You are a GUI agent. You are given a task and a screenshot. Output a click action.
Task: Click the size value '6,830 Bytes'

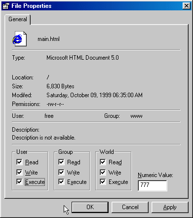(60, 86)
